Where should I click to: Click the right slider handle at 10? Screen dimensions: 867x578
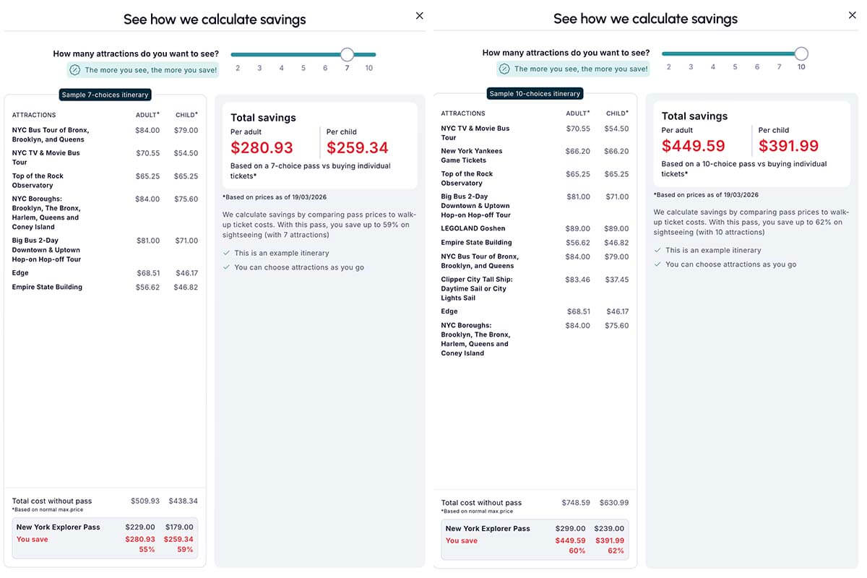point(801,53)
